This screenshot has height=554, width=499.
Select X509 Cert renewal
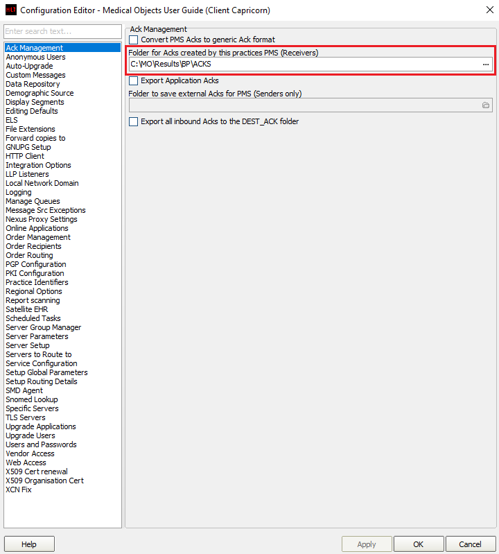click(37, 471)
